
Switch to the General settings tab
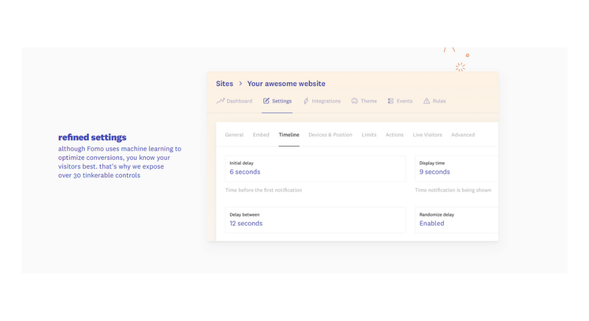coord(234,135)
